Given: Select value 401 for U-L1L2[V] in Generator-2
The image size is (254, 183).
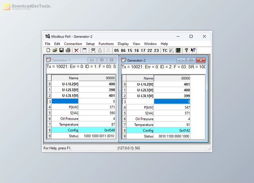Looking at the screenshot, I should (172, 84).
